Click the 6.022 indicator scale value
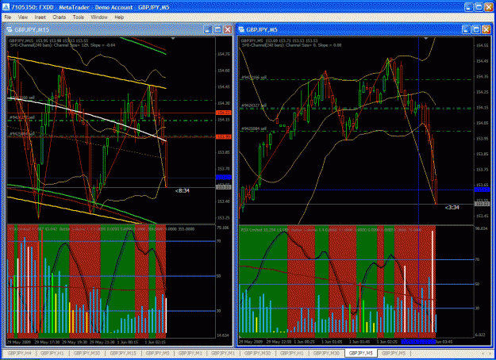 [x=482, y=335]
